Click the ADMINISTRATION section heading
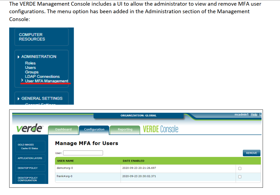This screenshot has height=195, width=280. coord(39,57)
